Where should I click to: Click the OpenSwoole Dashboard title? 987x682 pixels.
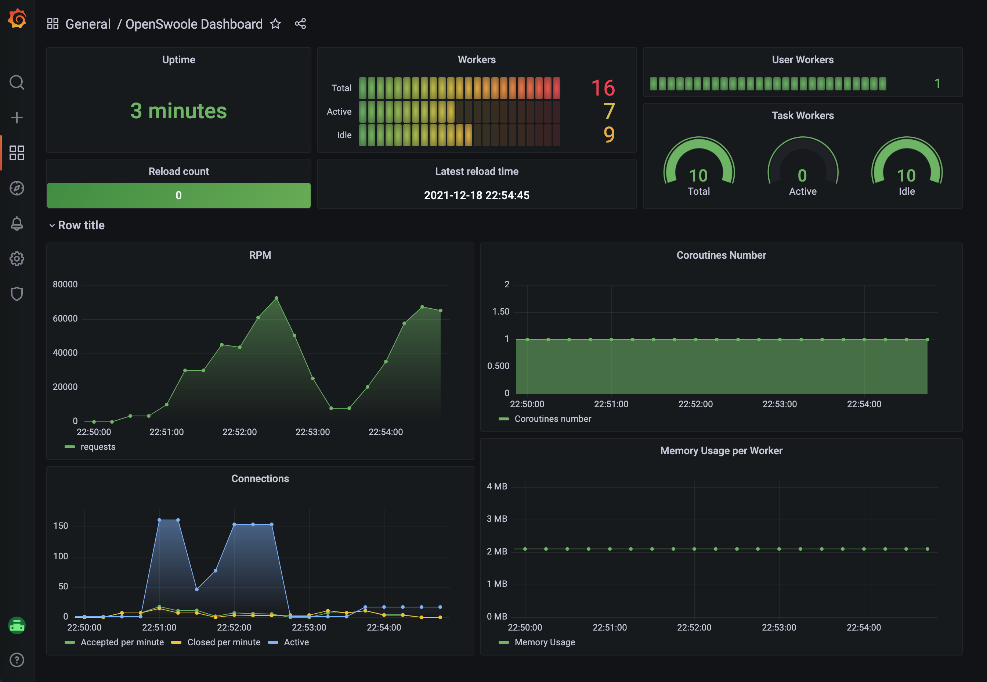tap(194, 24)
